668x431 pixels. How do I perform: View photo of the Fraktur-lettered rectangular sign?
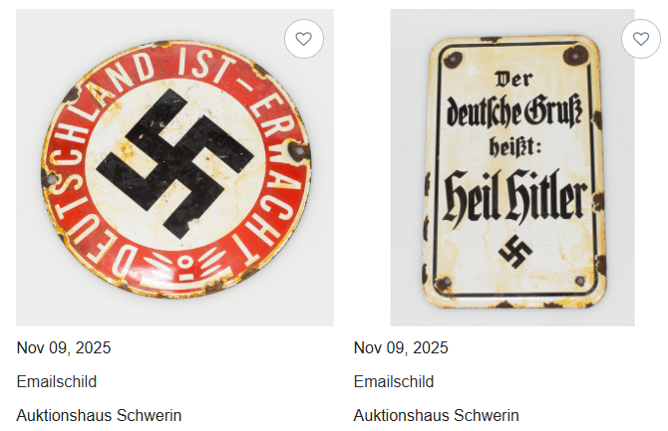tap(512, 167)
